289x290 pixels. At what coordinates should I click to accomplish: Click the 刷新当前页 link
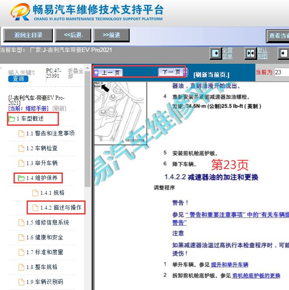[x=211, y=75]
